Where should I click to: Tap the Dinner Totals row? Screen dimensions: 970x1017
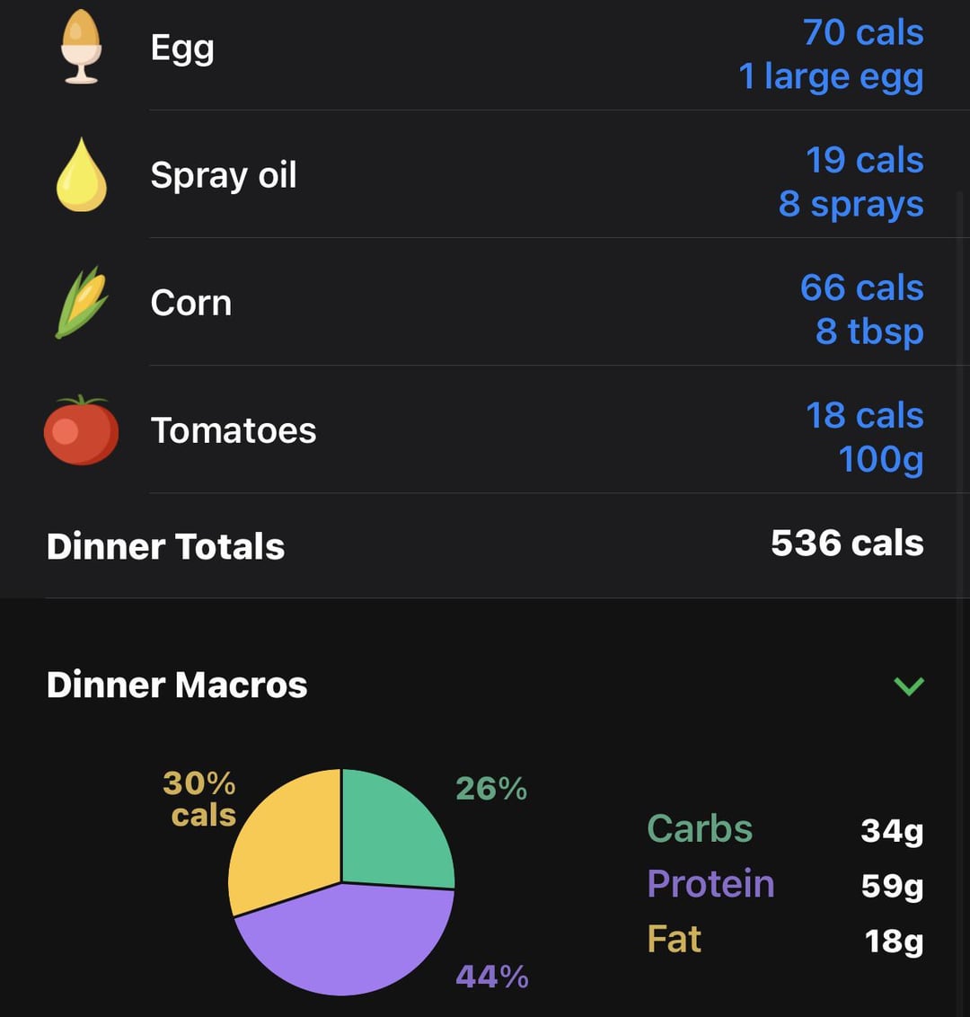click(485, 545)
